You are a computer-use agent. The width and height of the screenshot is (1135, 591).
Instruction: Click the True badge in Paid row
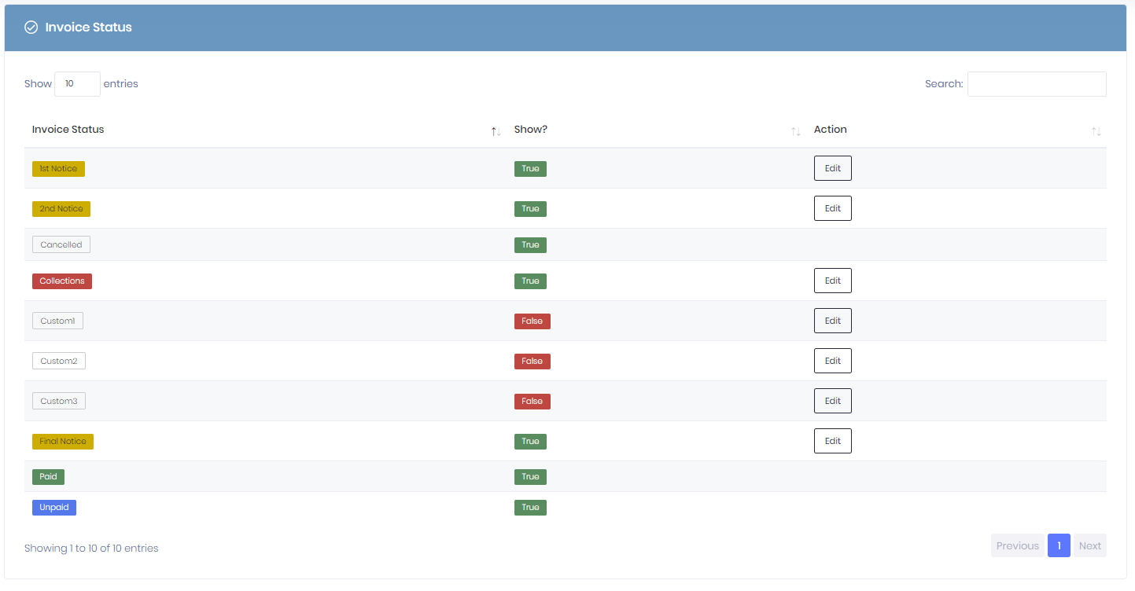point(530,477)
